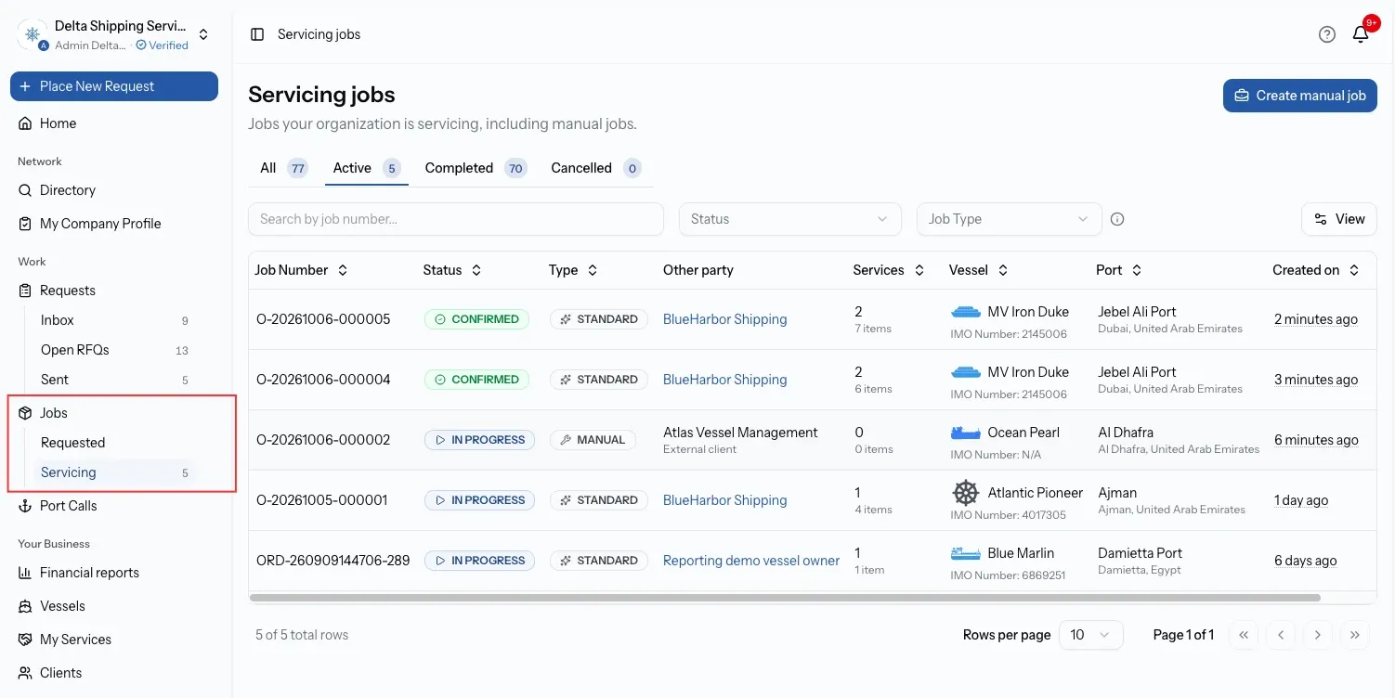Switch to the Cancelled tab

[x=595, y=168]
